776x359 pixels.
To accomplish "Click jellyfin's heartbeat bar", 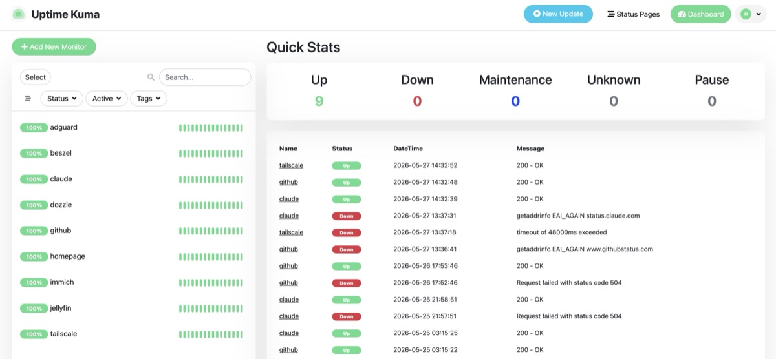I will pos(211,309).
